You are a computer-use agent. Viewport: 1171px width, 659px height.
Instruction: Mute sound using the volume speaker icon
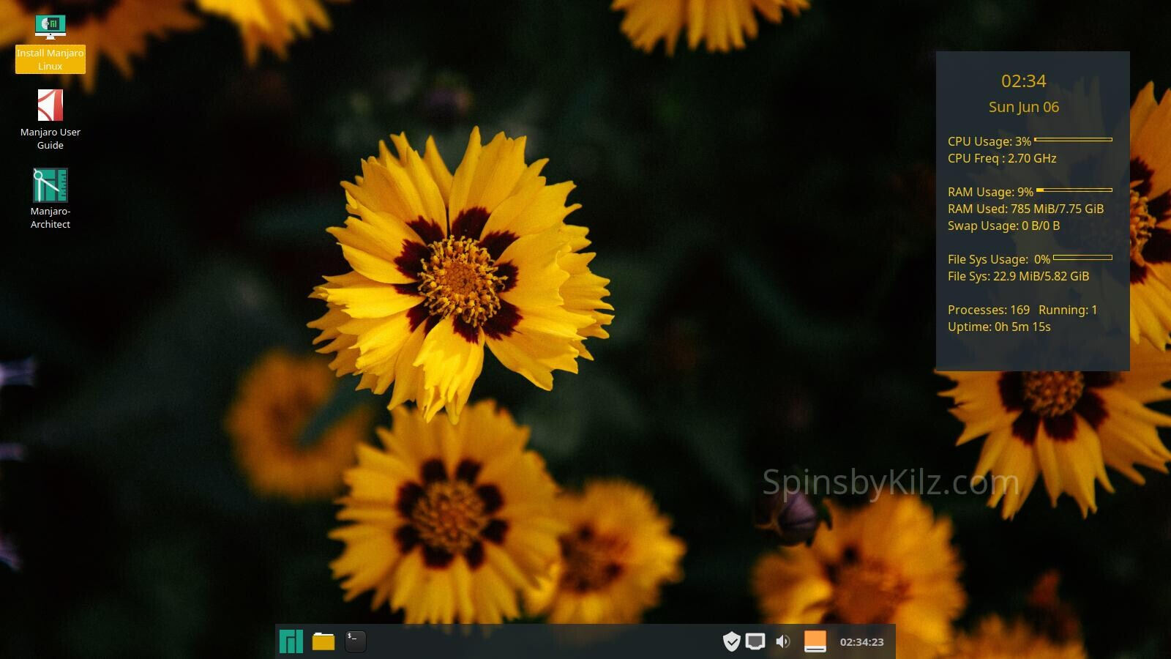pyautogui.click(x=783, y=641)
